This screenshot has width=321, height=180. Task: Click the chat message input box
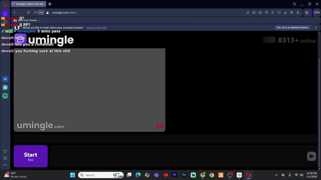pyautogui.click(x=178, y=156)
